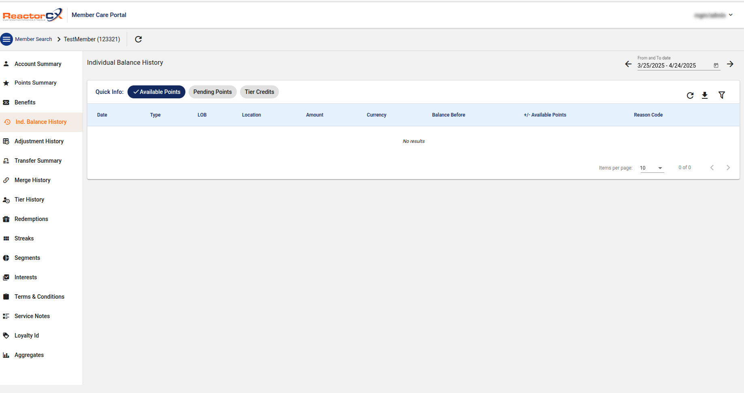Toggle the Available Points chip

click(x=156, y=92)
